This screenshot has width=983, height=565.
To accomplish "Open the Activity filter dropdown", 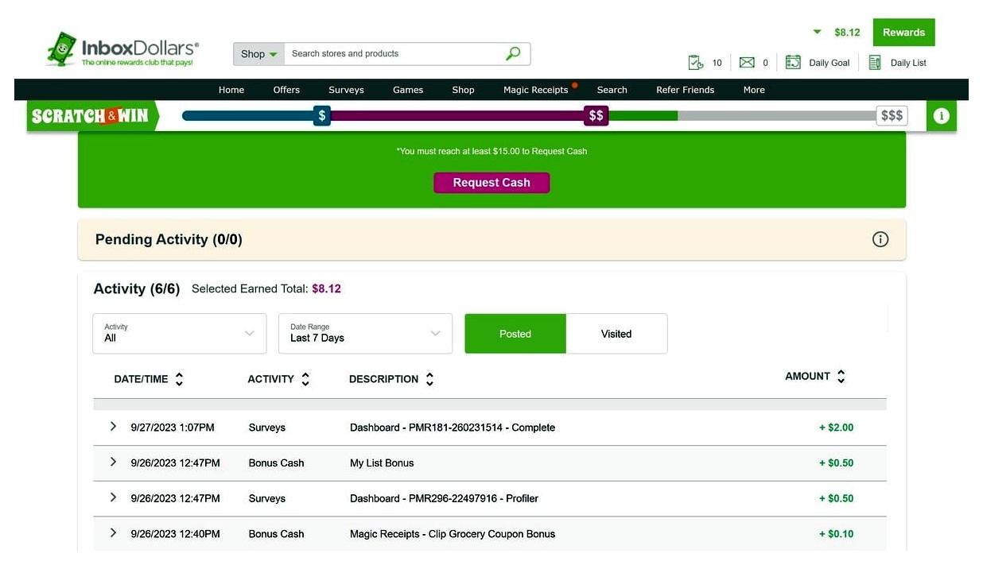I will tap(180, 333).
